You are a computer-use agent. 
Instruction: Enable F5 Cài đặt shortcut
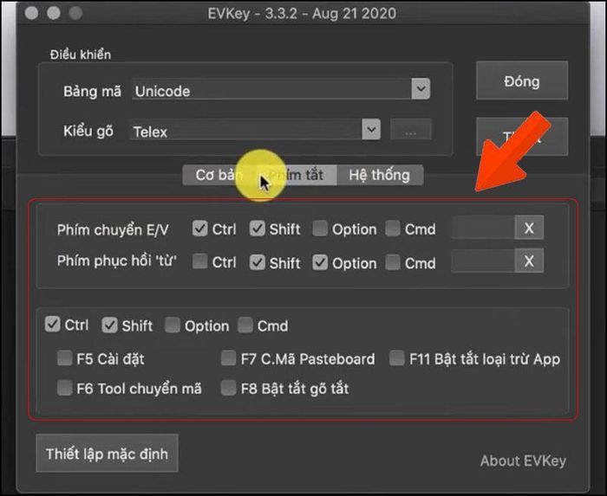(x=65, y=358)
